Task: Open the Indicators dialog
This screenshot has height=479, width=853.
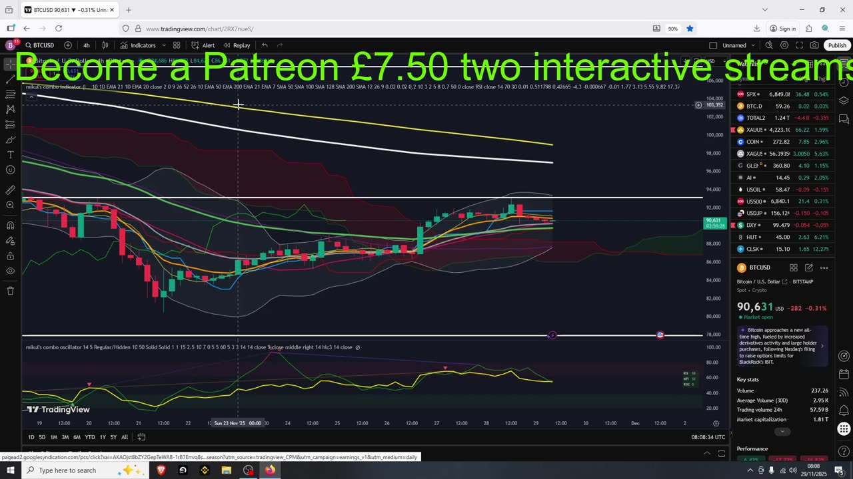Action: 138,45
